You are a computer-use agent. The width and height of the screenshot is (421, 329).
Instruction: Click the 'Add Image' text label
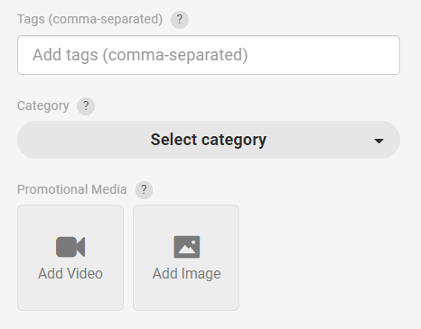187,274
